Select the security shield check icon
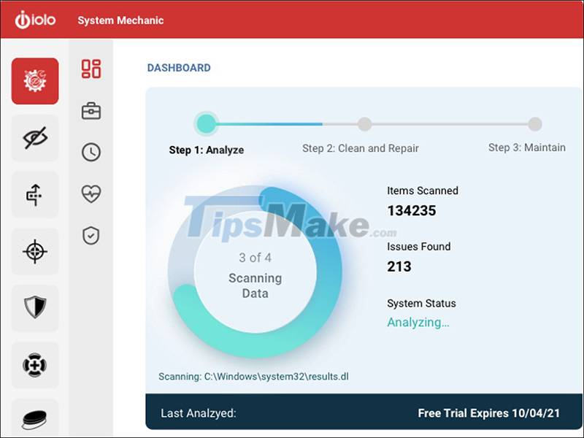Viewport: 584px width, 438px height. click(x=91, y=234)
